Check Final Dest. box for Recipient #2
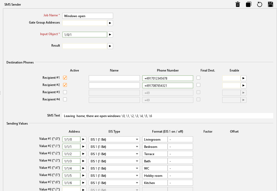 click(x=198, y=85)
